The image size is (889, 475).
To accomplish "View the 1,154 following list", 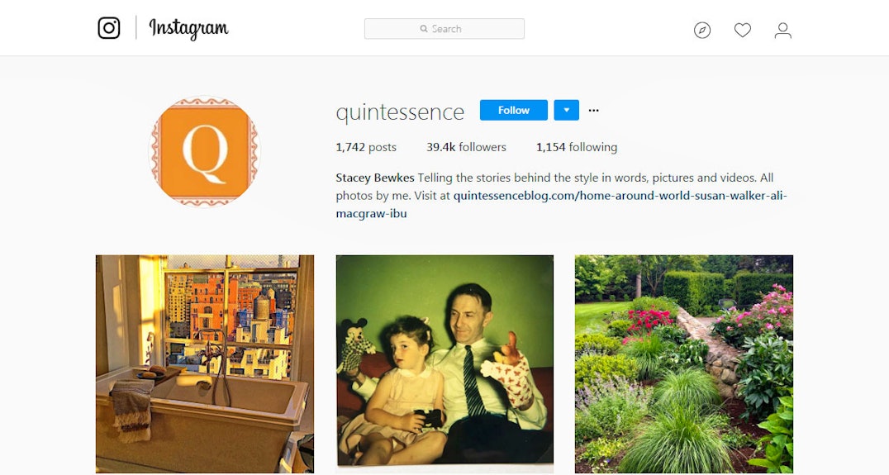I will pyautogui.click(x=577, y=147).
